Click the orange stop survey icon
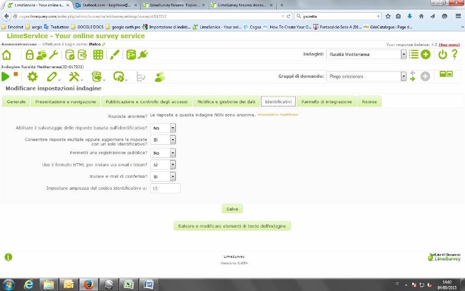Screen dimensions: 465x291 16,74
